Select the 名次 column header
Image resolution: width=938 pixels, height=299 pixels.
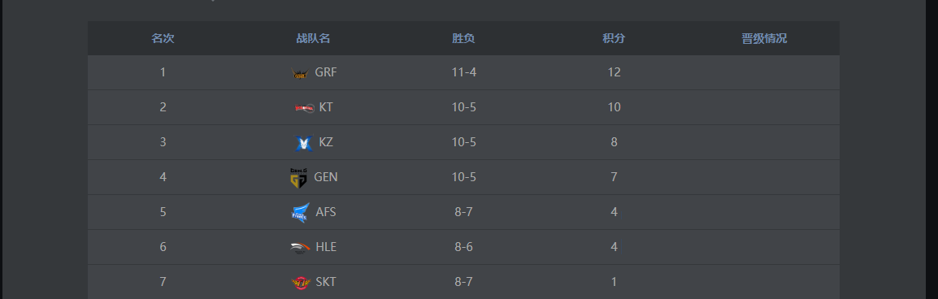163,38
